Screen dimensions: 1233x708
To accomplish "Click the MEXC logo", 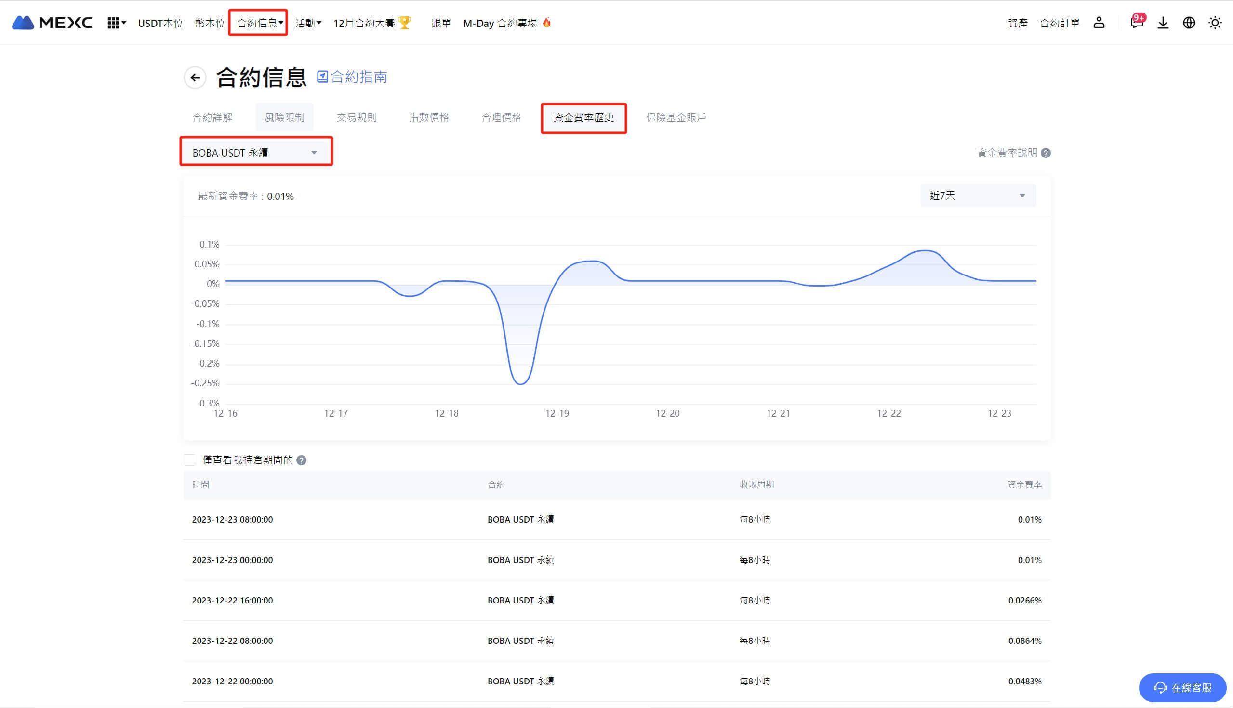I will (x=52, y=23).
